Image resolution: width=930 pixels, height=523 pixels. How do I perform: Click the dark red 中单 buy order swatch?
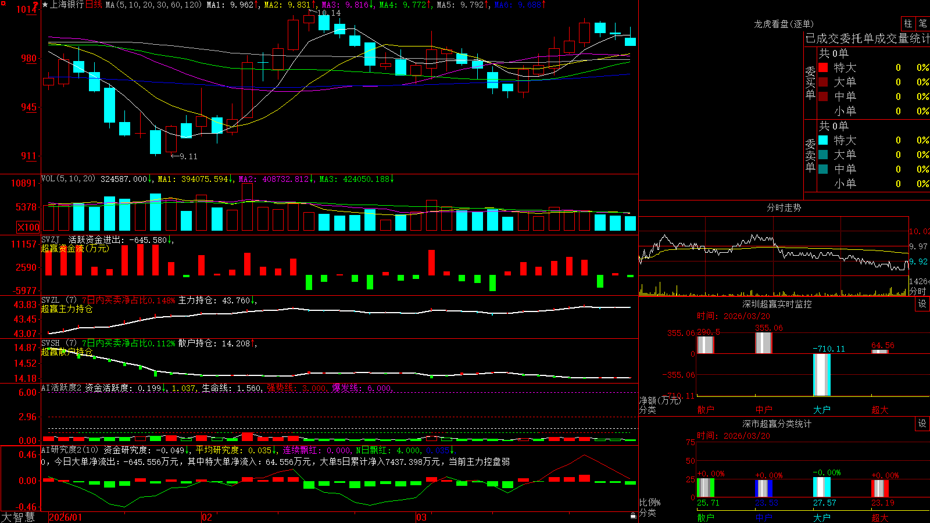point(823,96)
